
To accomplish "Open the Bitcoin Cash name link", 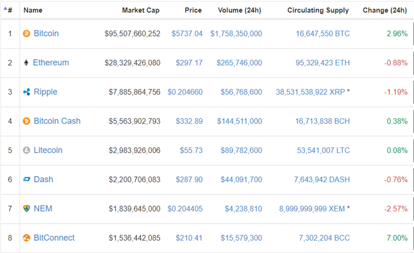I will [x=57, y=121].
